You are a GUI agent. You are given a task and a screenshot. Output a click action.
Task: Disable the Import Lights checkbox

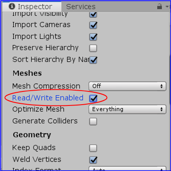[x=93, y=37]
